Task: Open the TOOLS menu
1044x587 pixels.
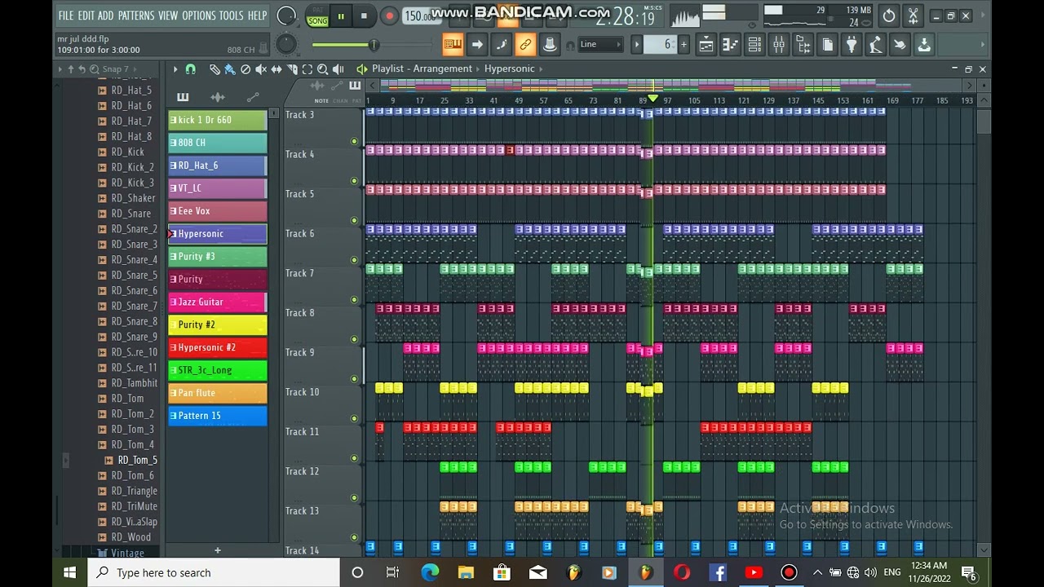Action: (232, 15)
